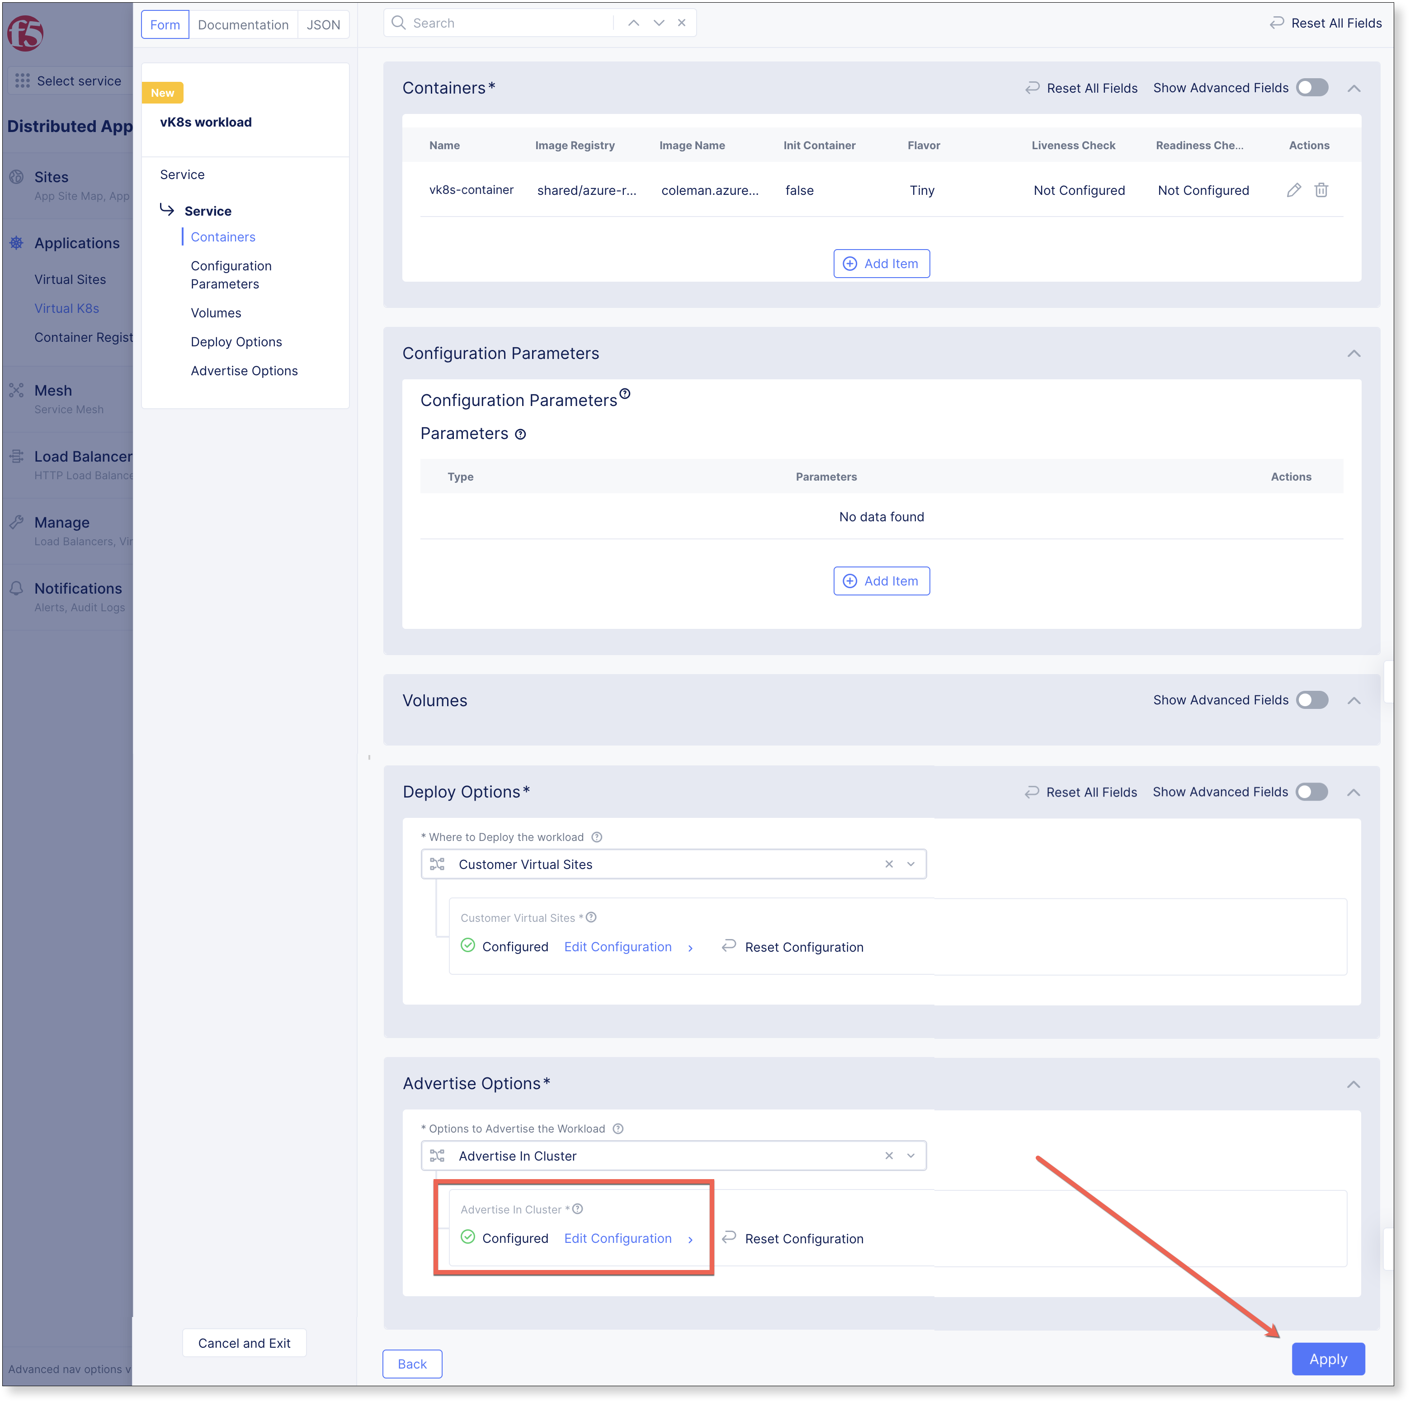Viewport: 1410px width, 1402px height.
Task: Toggle Show Advanced Fields in Containers
Action: [1312, 88]
